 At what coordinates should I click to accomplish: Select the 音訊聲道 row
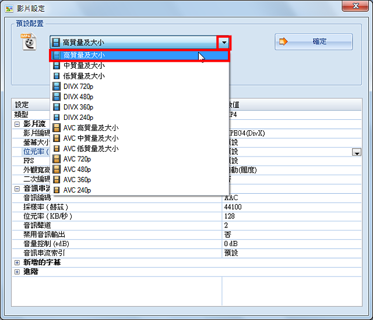coord(186,226)
